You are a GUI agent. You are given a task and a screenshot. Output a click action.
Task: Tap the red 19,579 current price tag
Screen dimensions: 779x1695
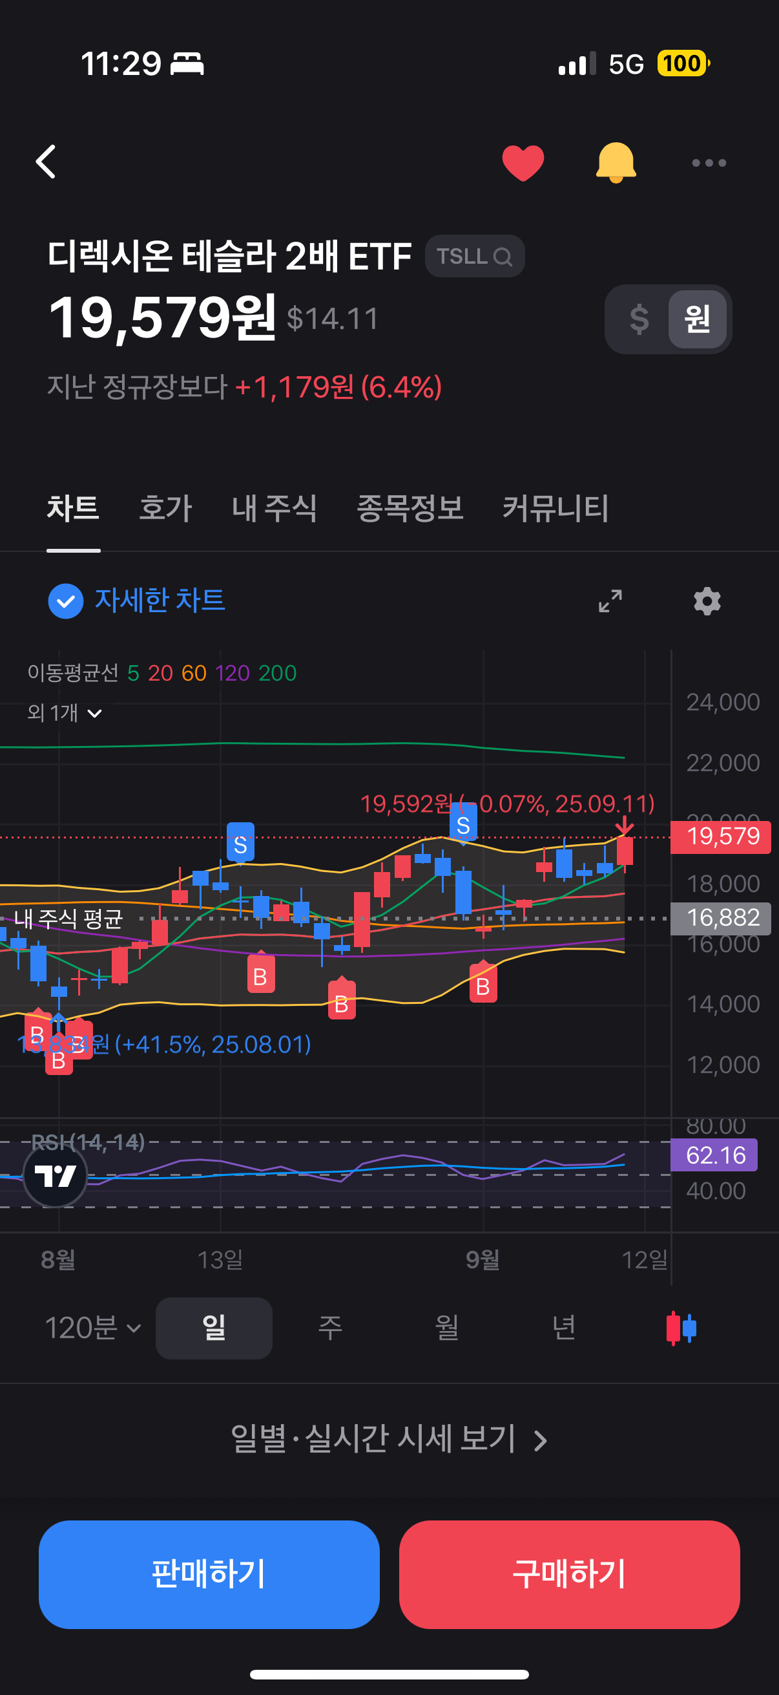[x=720, y=837]
